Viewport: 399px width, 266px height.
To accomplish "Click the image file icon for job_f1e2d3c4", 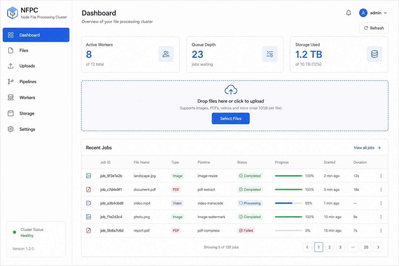I will click(x=89, y=217).
